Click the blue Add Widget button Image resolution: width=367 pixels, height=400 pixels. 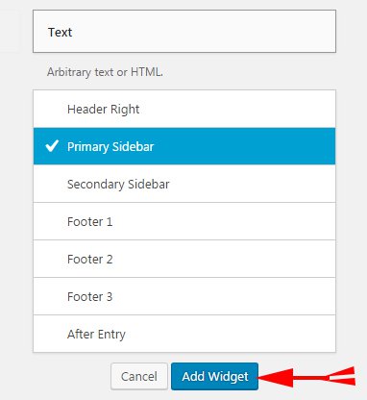214,376
